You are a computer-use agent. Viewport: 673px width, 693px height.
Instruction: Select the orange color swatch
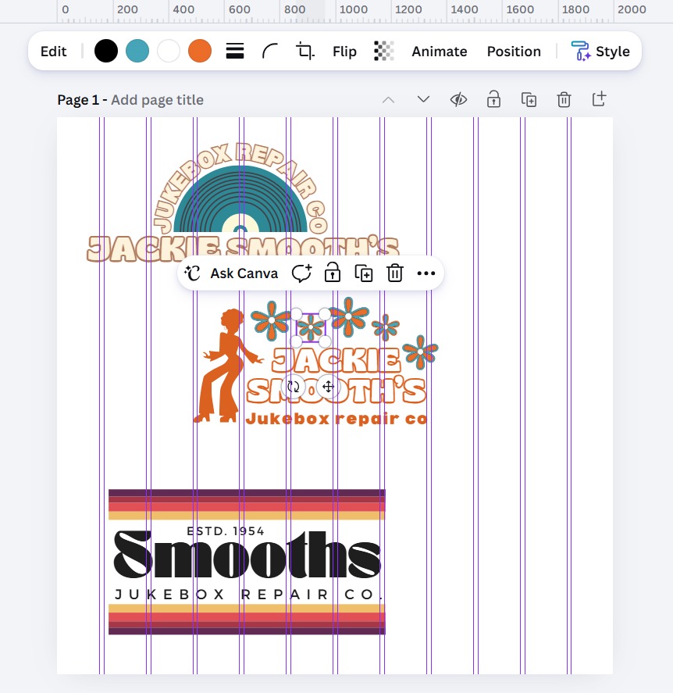200,51
